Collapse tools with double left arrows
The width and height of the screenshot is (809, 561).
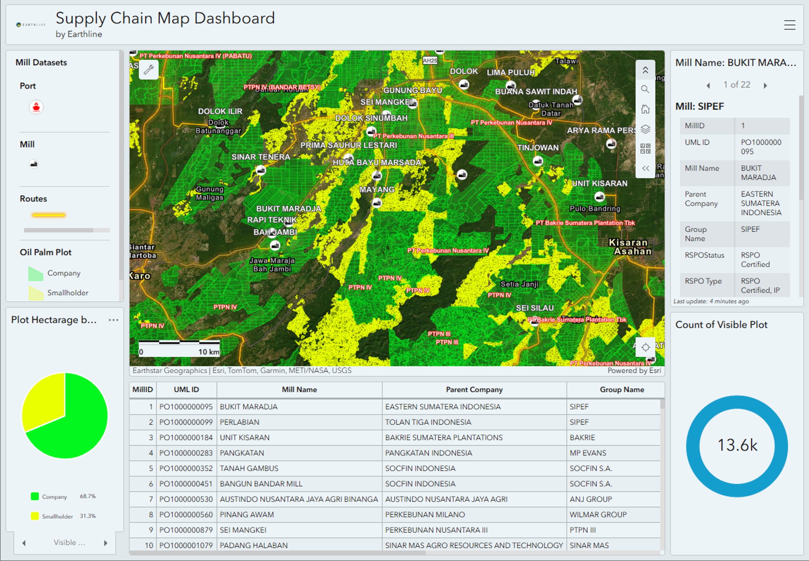645,168
